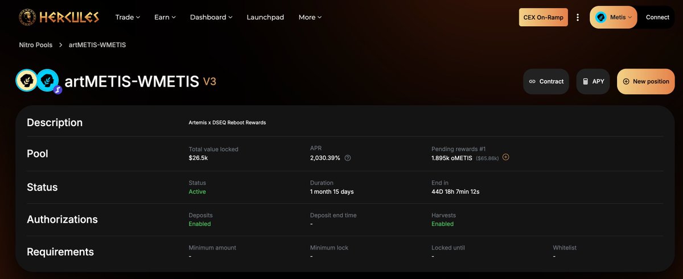The height and width of the screenshot is (279, 683).
Task: Click Deposits Enabled value
Action: (x=200, y=224)
